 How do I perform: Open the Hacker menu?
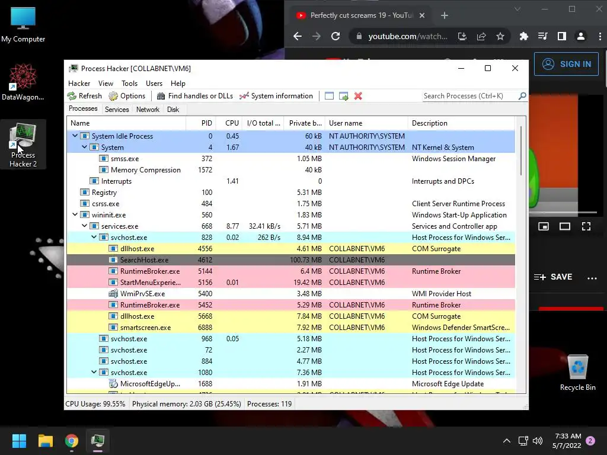(x=79, y=84)
